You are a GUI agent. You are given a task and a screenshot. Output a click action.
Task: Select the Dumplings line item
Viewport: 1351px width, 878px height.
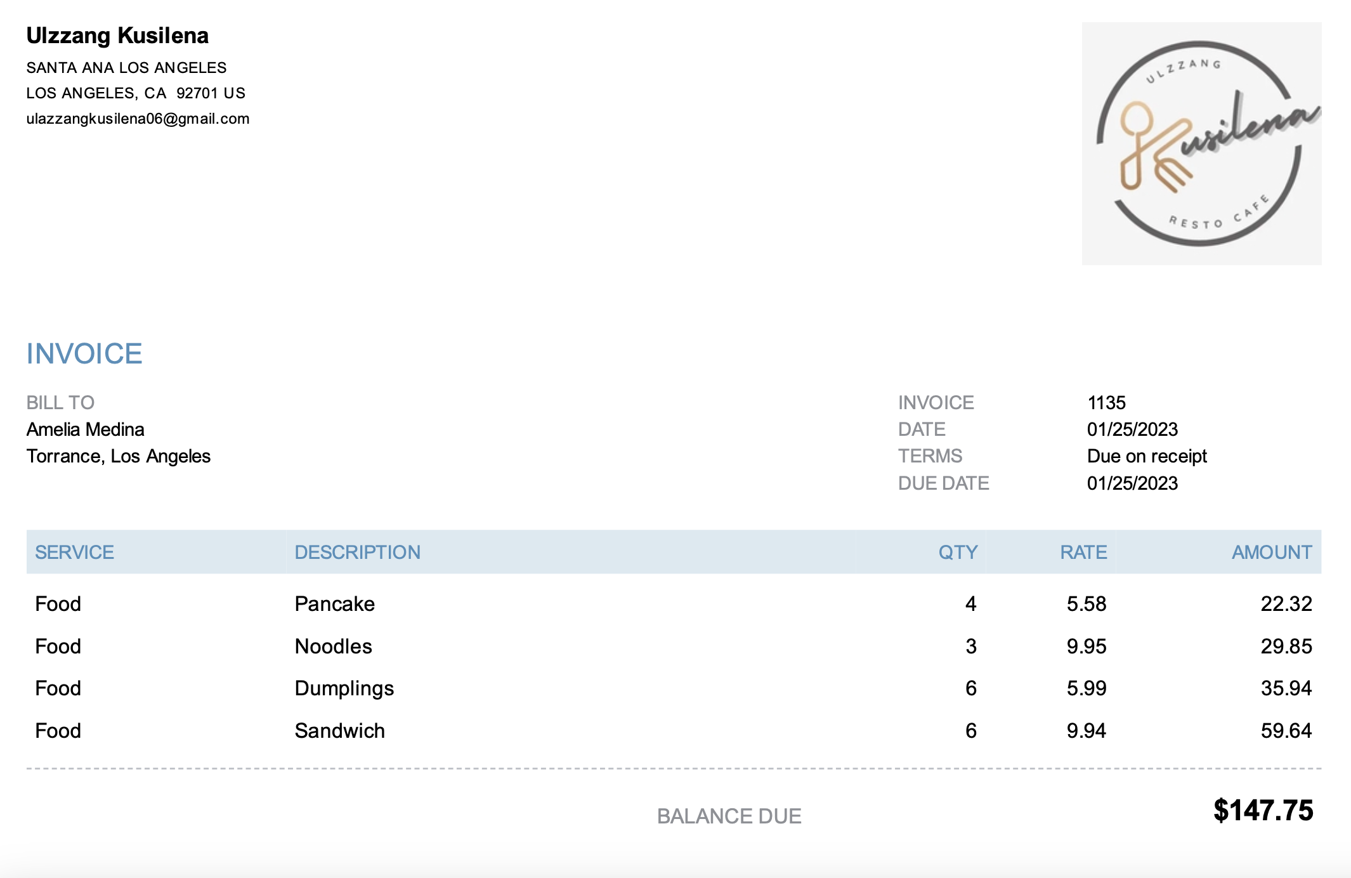click(x=344, y=688)
